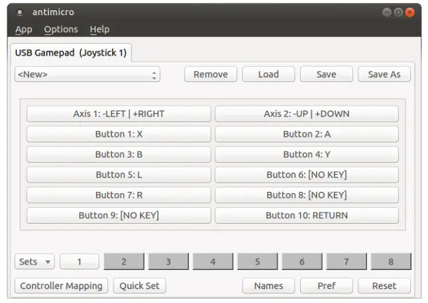Click the Load profile button

pyautogui.click(x=268, y=74)
